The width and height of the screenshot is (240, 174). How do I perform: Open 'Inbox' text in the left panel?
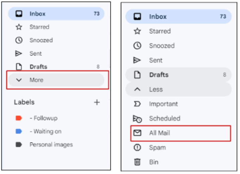(x=37, y=14)
